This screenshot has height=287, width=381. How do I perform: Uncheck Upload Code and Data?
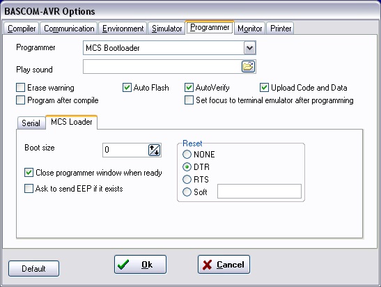click(264, 88)
